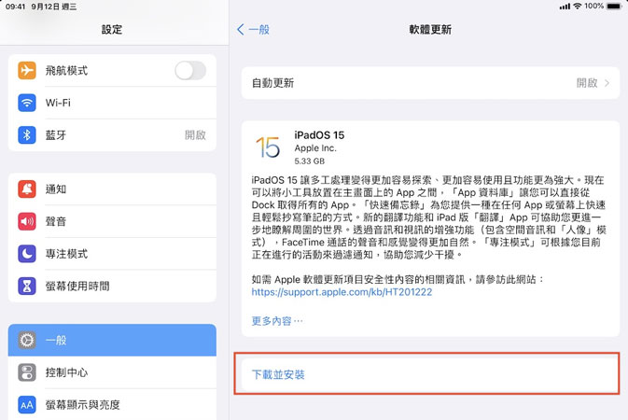The width and height of the screenshot is (628, 420).
Task: Tap the 開啟 value in 自動更新 row
Action: pos(587,83)
